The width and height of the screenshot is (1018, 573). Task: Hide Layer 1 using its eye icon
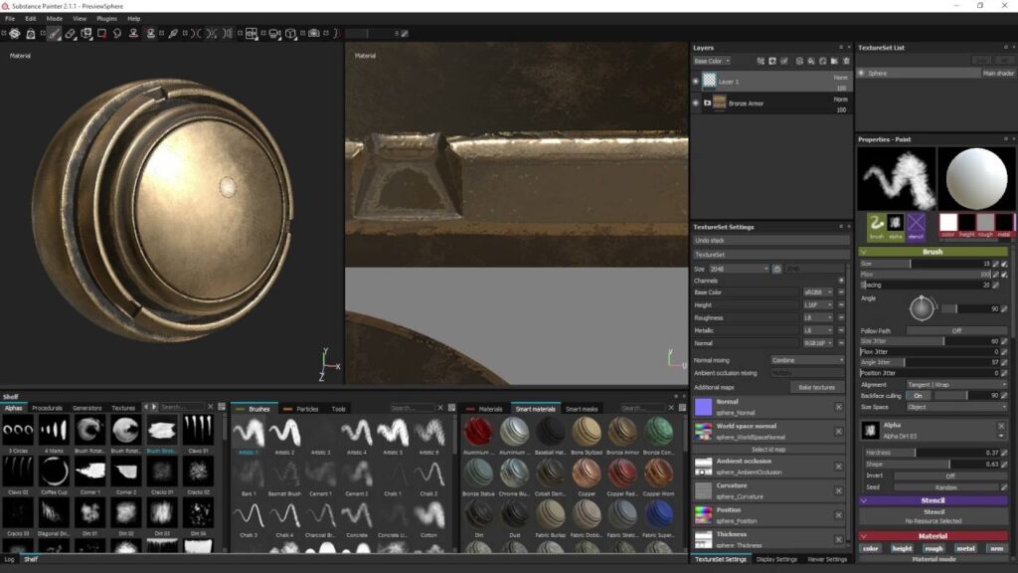pos(696,82)
